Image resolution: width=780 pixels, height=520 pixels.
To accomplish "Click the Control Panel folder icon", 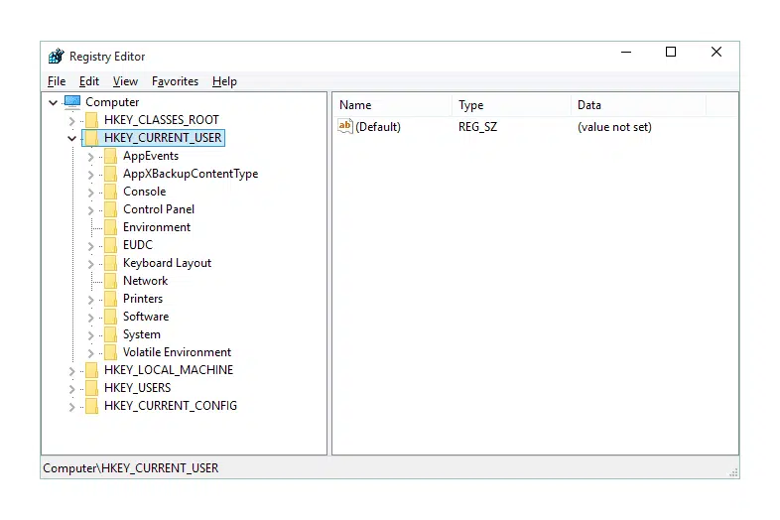I will 110,209.
